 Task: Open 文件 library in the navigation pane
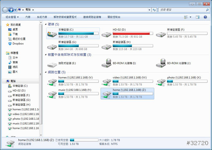(x=13, y=58)
